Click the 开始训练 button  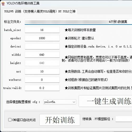tap(60, 120)
